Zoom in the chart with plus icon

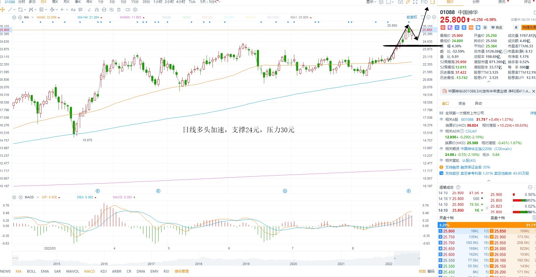click(x=434, y=17)
